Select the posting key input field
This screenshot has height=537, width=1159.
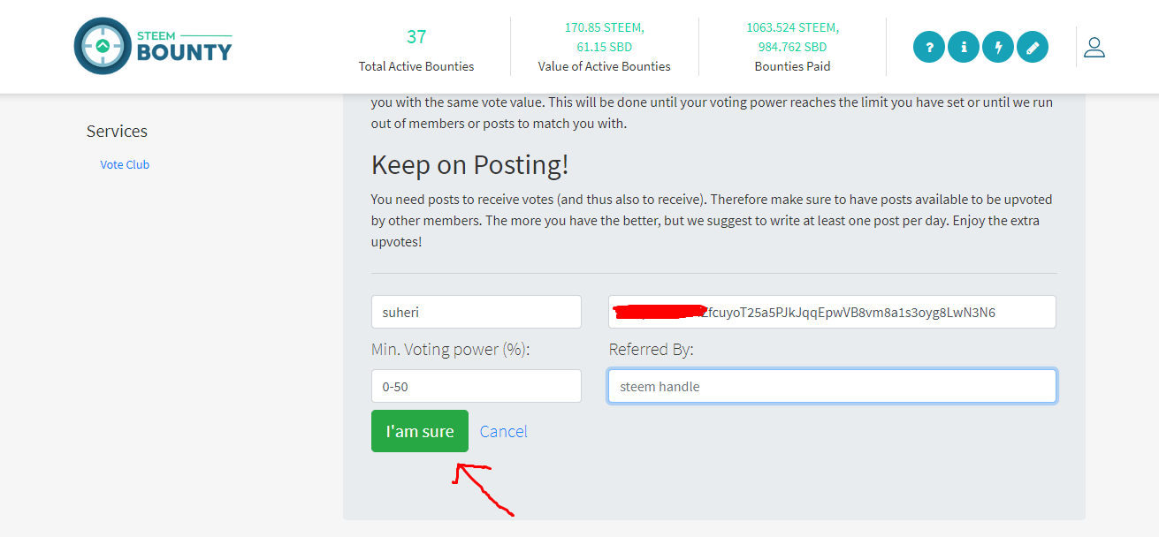[832, 312]
